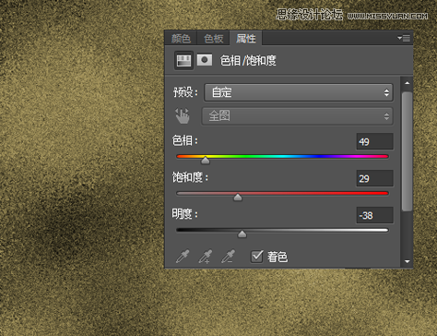Screen dimensions: 437x336
Task: Click the Hue/Saturation adjustment icon
Action: [183, 60]
